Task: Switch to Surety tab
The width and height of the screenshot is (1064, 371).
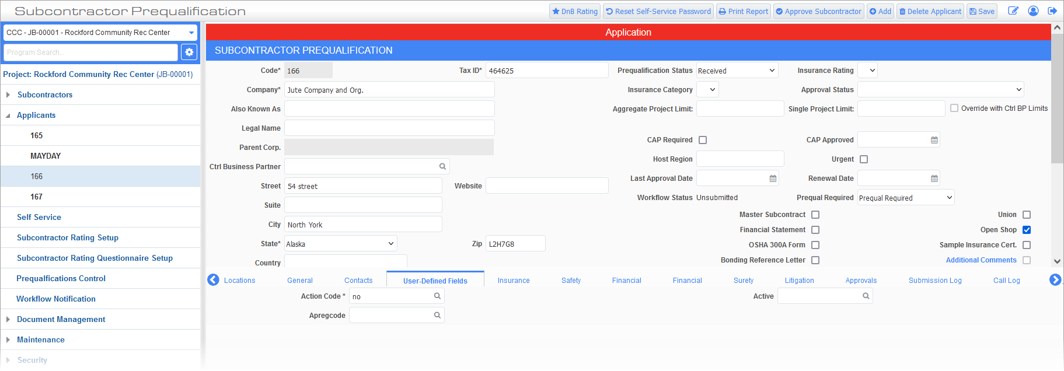Action: (744, 281)
